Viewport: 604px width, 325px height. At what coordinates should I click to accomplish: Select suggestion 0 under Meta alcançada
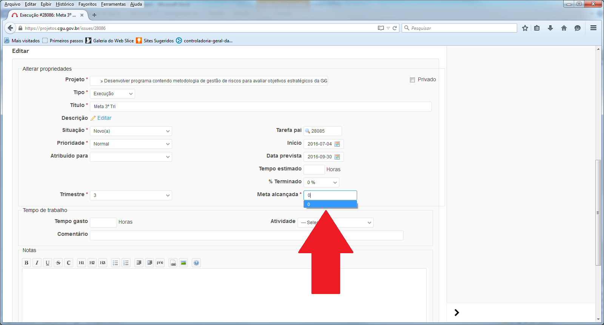click(330, 204)
